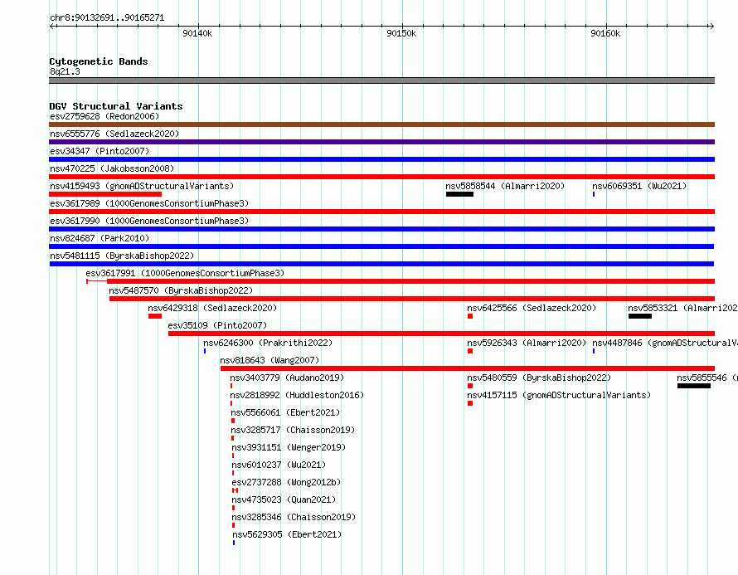This screenshot has height=575, width=738.
Task: Select the brown esv2759628 variant bar
Action: 381,124
